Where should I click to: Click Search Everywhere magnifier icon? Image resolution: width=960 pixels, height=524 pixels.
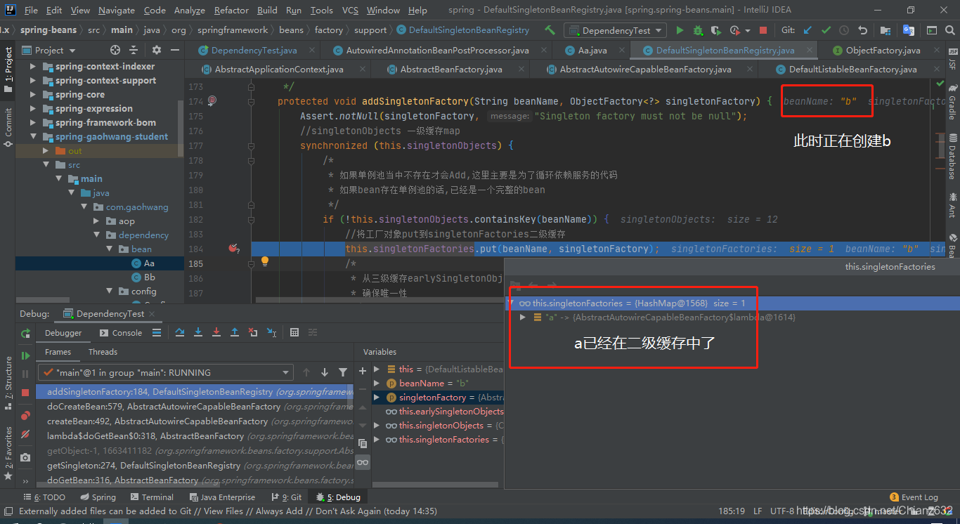tap(950, 30)
